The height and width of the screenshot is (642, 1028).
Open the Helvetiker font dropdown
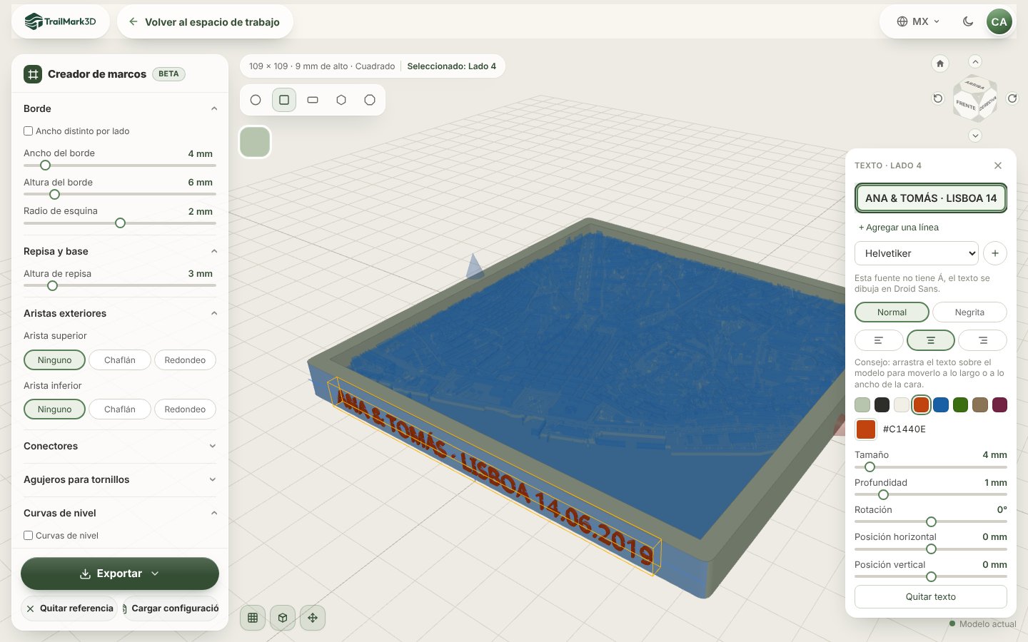point(917,253)
